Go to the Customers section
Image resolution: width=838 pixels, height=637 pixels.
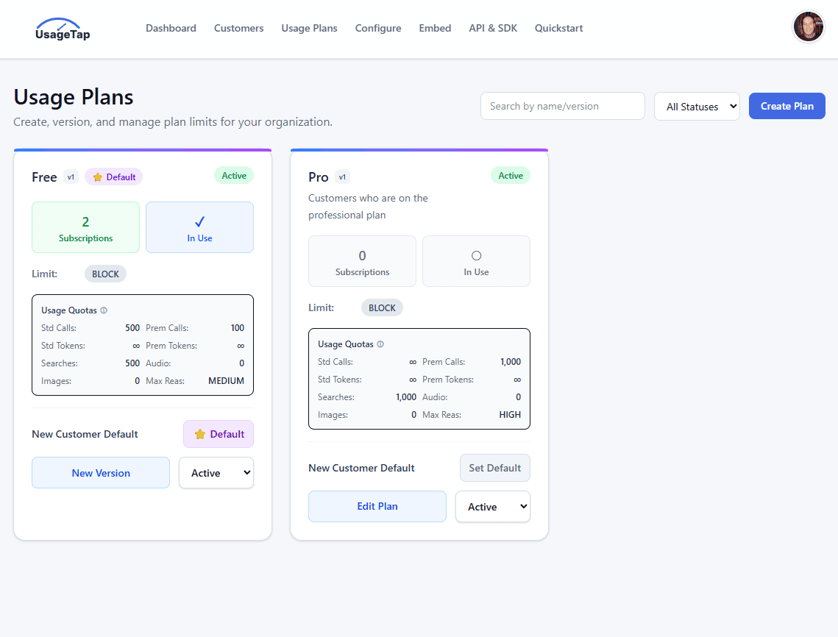pyautogui.click(x=238, y=28)
